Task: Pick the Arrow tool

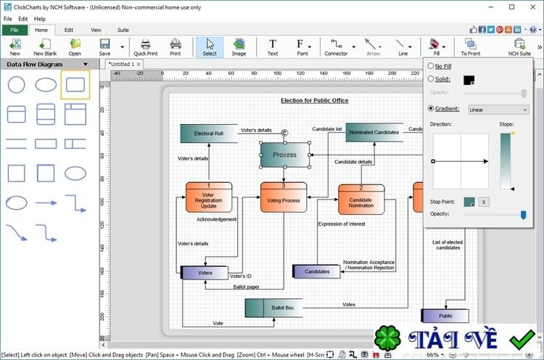Action: pyautogui.click(x=372, y=47)
